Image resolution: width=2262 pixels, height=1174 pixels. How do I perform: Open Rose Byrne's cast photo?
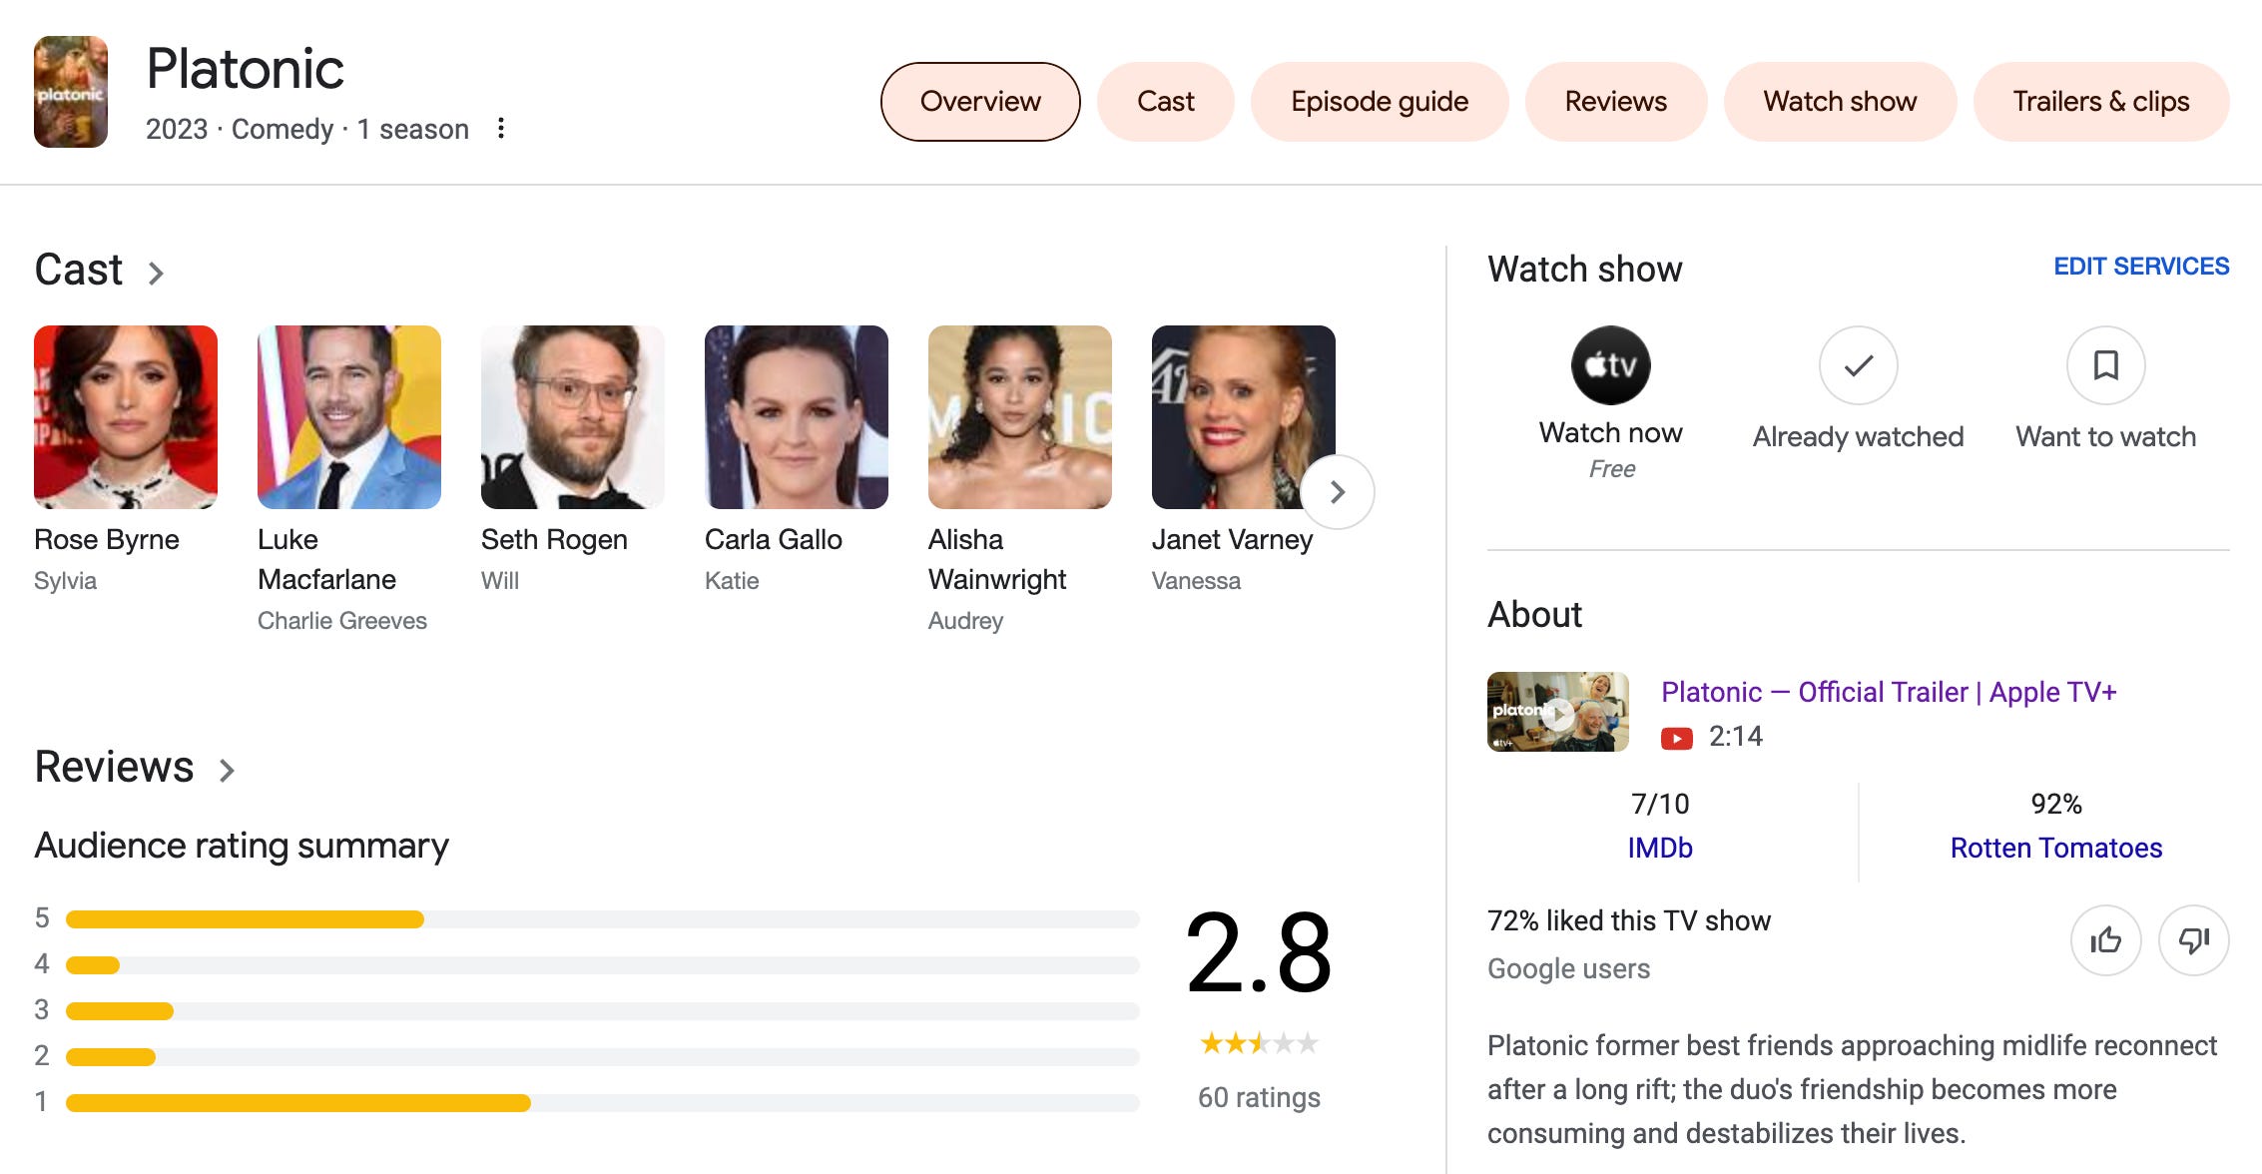click(x=126, y=417)
